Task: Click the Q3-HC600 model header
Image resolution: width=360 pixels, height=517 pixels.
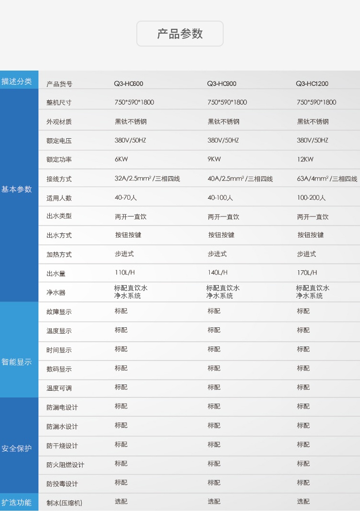Action: tap(129, 84)
